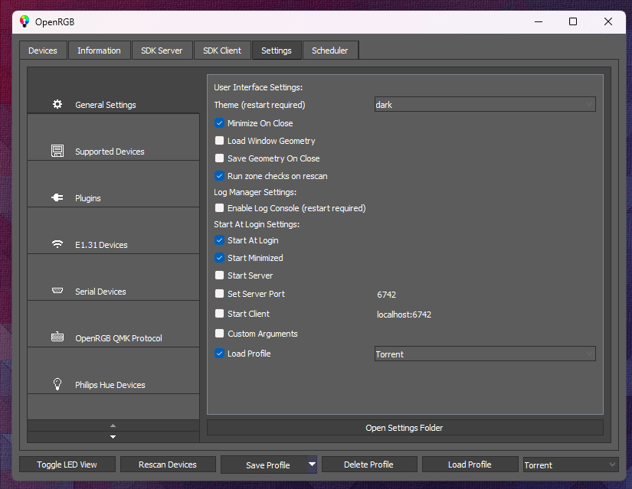Close the OpenRGB window

(608, 21)
